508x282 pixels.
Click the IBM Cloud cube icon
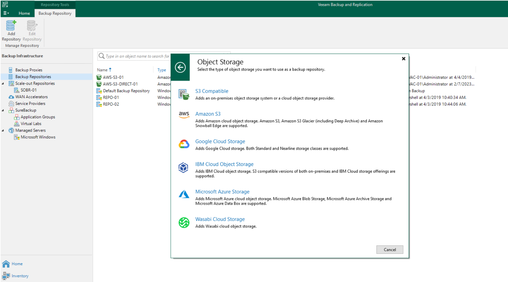click(184, 167)
